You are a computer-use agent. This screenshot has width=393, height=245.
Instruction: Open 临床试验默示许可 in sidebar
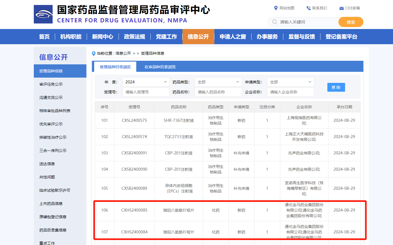[x=60, y=190]
